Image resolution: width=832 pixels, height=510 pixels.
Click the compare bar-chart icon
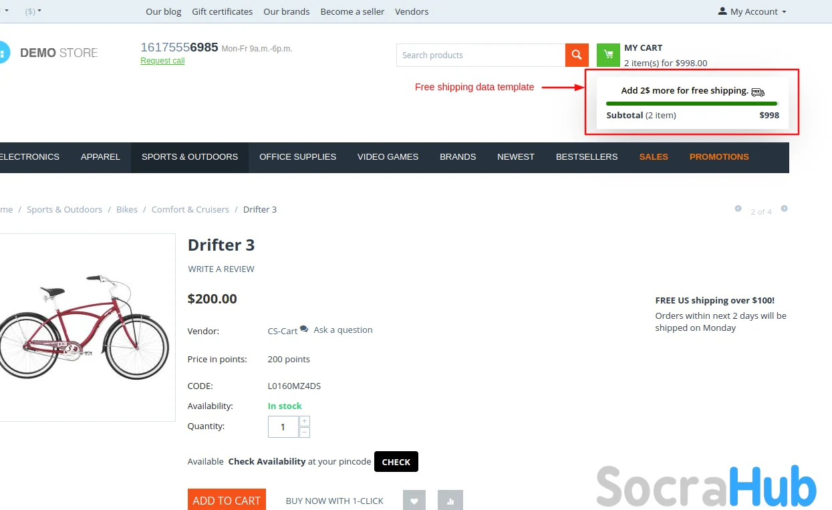[x=450, y=501]
